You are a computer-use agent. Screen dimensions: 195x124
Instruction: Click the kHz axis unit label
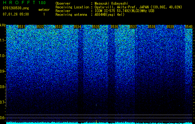3,25
